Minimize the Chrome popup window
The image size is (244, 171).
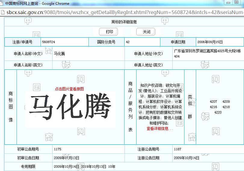point(228,2)
